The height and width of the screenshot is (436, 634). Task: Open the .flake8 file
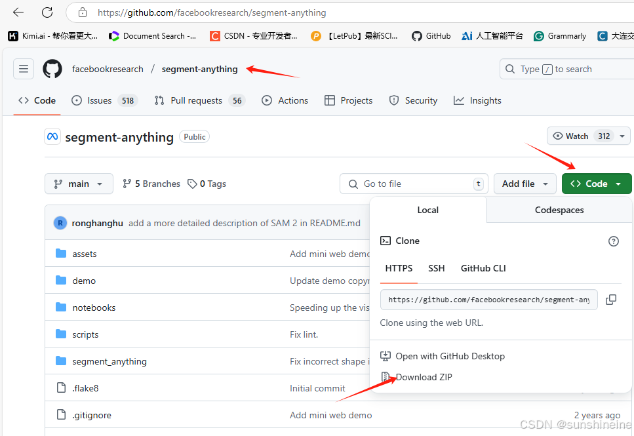(x=85, y=388)
